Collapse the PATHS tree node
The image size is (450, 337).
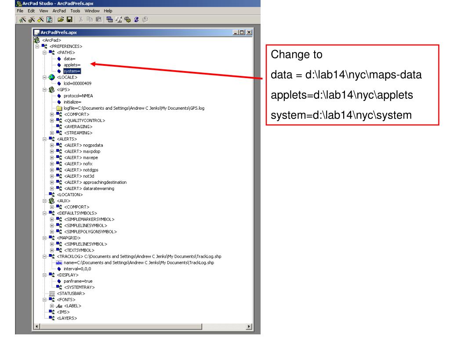tap(44, 53)
